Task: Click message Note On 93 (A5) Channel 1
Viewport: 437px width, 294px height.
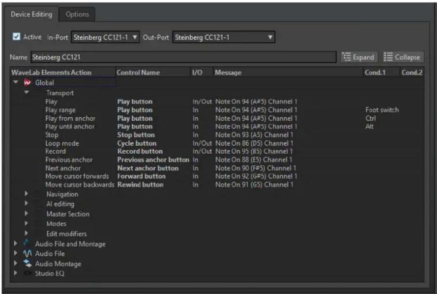Action: pos(254,135)
